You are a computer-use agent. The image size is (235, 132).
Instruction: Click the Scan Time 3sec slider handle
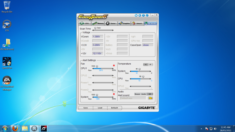95,28
